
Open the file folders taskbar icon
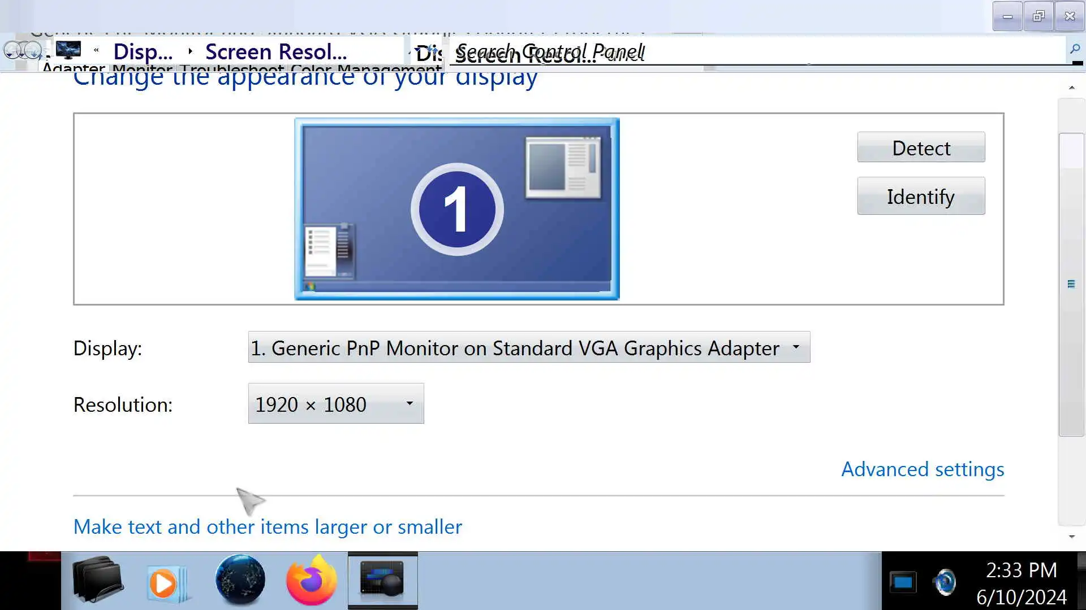tap(97, 581)
